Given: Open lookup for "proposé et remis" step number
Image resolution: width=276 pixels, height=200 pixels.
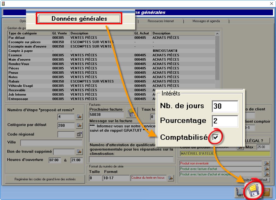Looking at the screenshot, I should tap(79, 117).
